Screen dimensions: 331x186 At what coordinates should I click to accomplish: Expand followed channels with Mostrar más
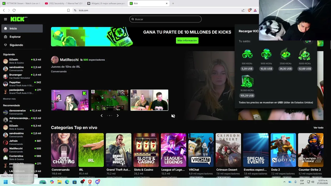point(9,99)
